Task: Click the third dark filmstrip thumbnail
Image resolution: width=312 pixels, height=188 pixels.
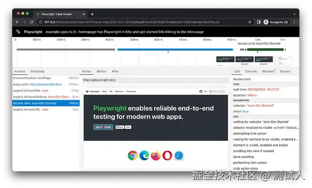Action: (x=263, y=59)
